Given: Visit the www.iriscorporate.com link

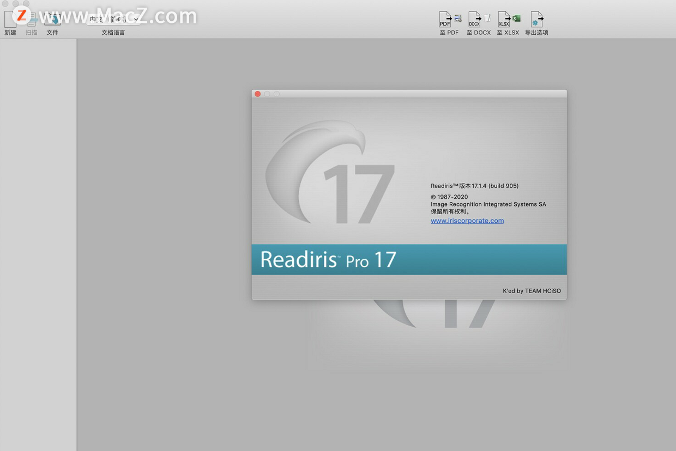Looking at the screenshot, I should (x=467, y=221).
